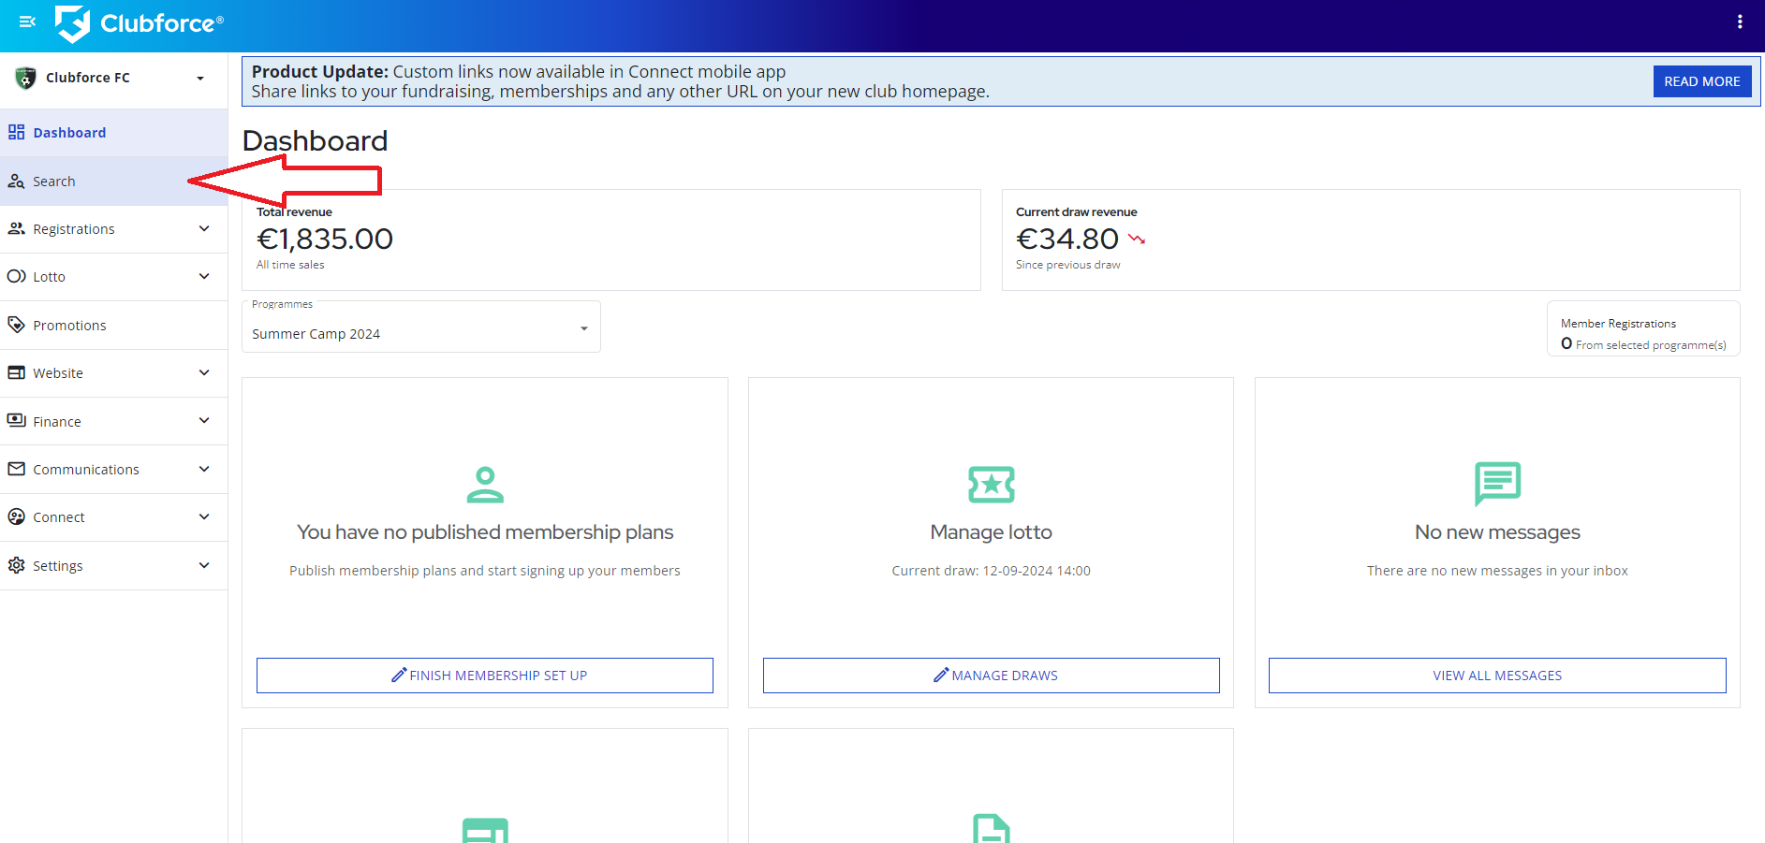
Task: Click the Clubforce shield logo
Action: 73,23
